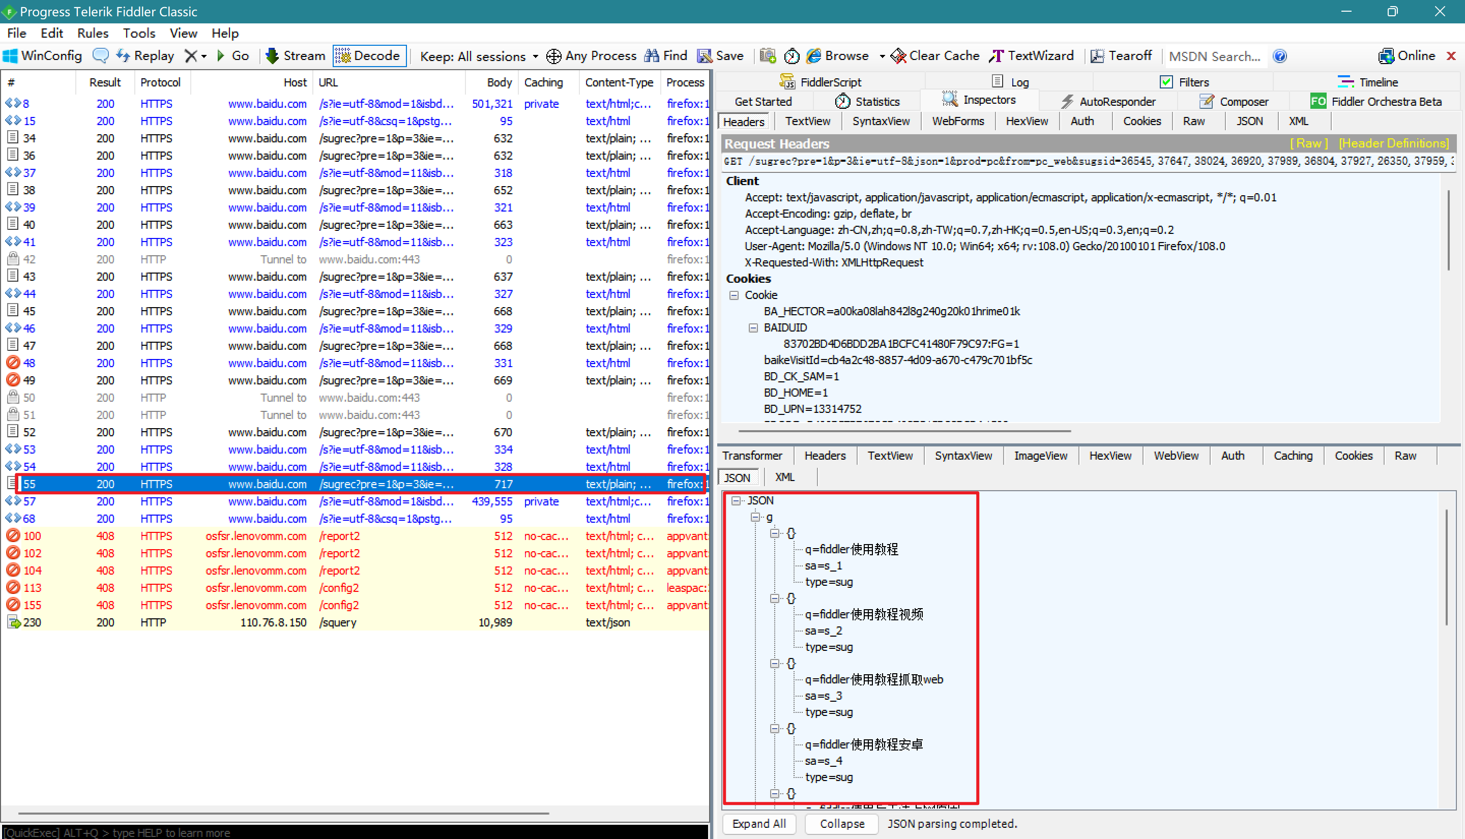
Task: Switch to the Headers request tab
Action: 745,121
